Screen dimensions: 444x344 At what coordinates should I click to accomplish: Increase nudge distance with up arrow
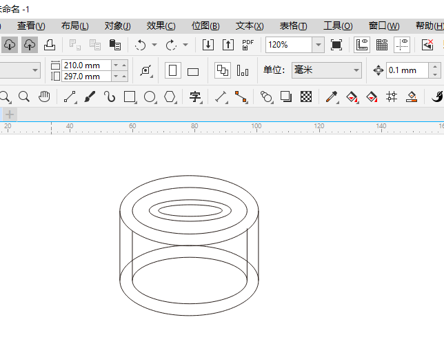[x=434, y=66]
